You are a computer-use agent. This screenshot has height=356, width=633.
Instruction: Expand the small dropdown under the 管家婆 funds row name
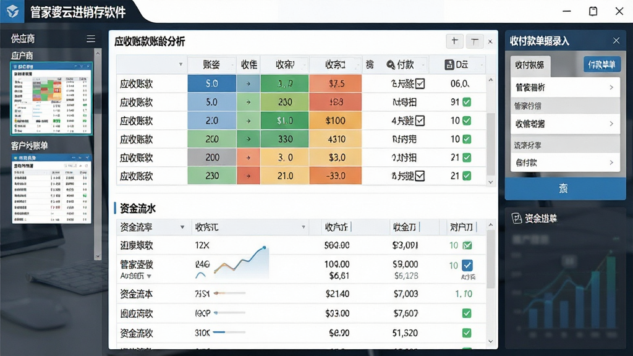point(149,276)
